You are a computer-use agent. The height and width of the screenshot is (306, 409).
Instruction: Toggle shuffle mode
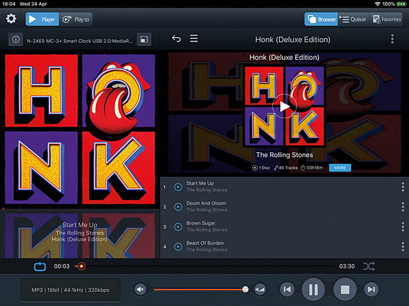tap(369, 266)
